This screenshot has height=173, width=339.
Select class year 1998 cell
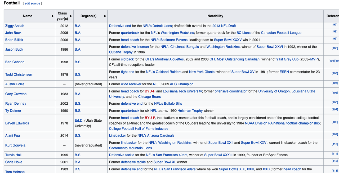click(x=64, y=62)
